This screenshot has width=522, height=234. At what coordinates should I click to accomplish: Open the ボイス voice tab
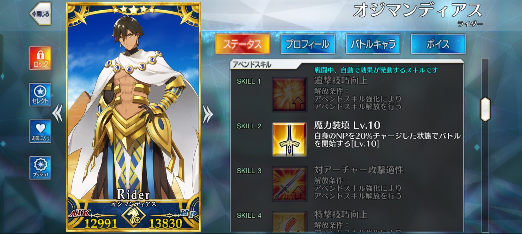click(x=438, y=44)
